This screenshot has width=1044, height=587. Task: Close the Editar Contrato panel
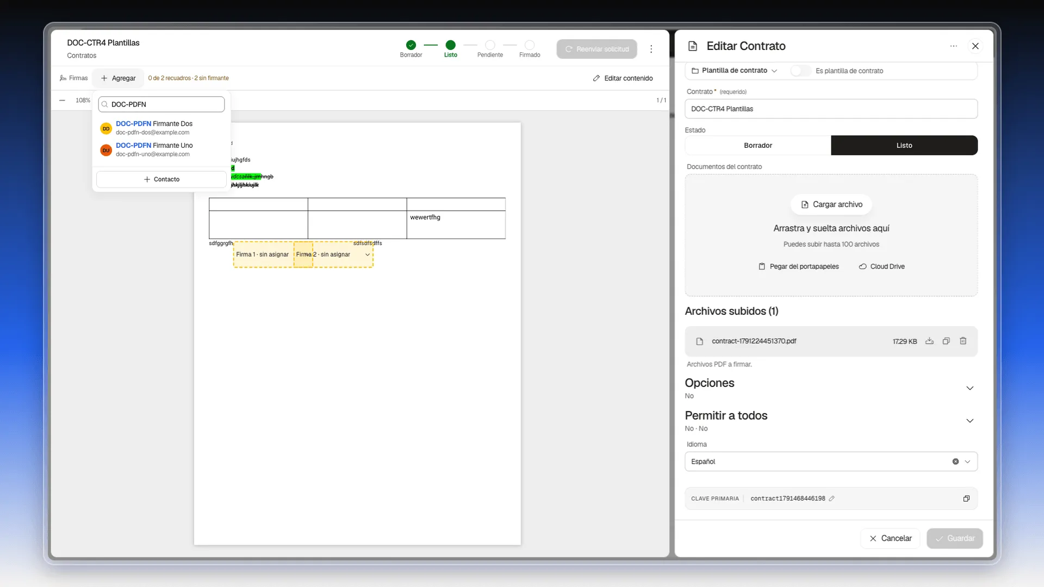(x=975, y=46)
